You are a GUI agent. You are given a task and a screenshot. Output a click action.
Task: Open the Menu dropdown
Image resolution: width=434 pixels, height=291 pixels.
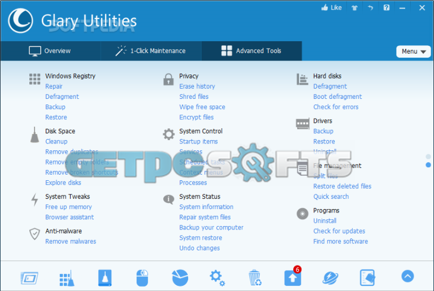pyautogui.click(x=414, y=51)
